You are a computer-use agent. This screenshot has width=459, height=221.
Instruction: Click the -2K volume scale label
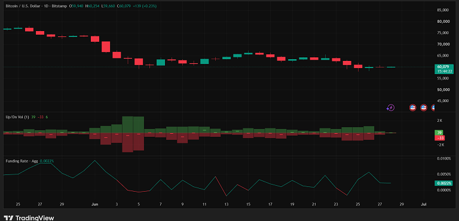[x=440, y=145]
